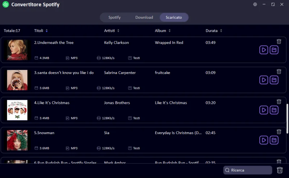Click the duration 03:20
The width and height of the screenshot is (289, 178).
[x=211, y=103]
